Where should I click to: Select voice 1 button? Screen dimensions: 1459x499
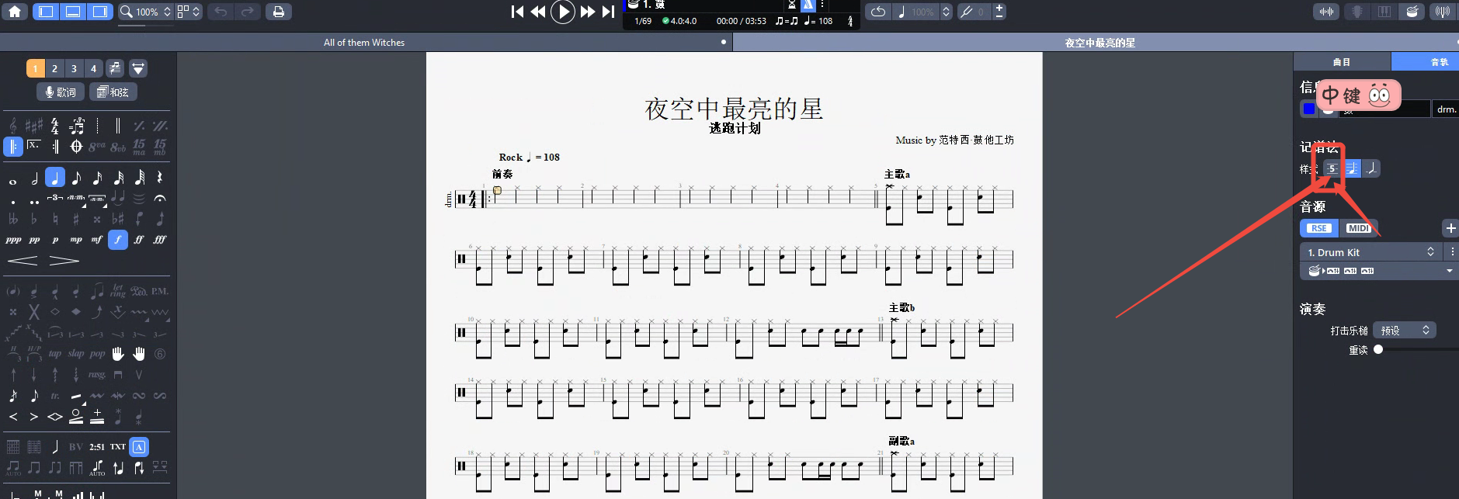pyautogui.click(x=35, y=68)
